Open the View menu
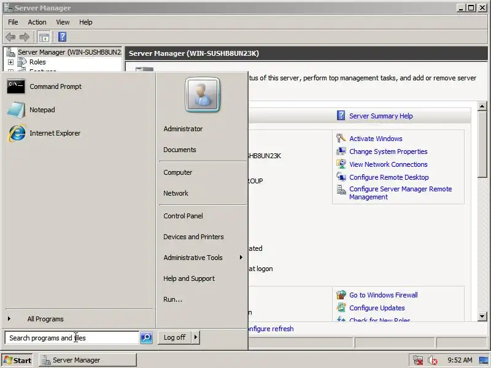This screenshot has width=491, height=368. pyautogui.click(x=63, y=22)
